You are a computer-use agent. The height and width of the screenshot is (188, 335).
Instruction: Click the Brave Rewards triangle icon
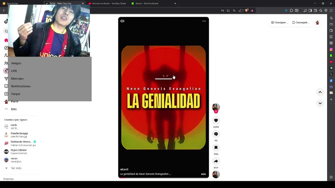click(x=252, y=10)
